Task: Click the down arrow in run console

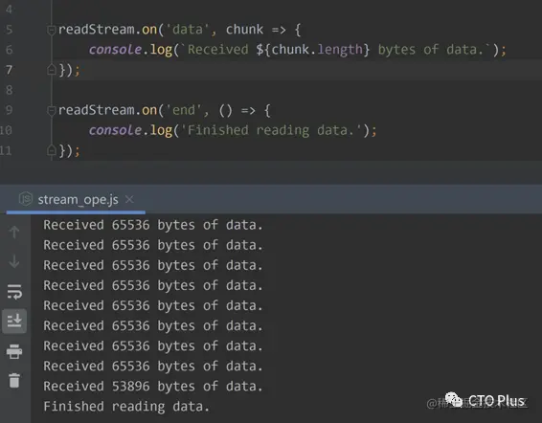Action: (14, 261)
